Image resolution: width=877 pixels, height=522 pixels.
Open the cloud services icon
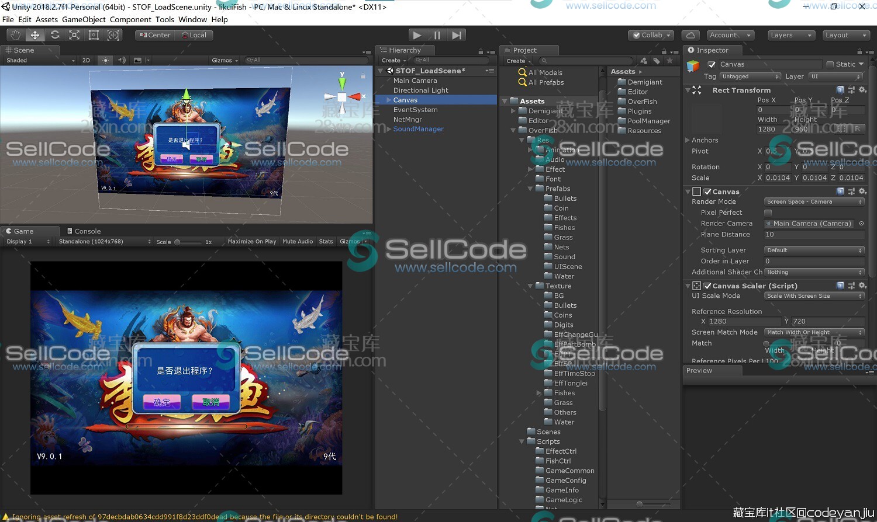690,35
